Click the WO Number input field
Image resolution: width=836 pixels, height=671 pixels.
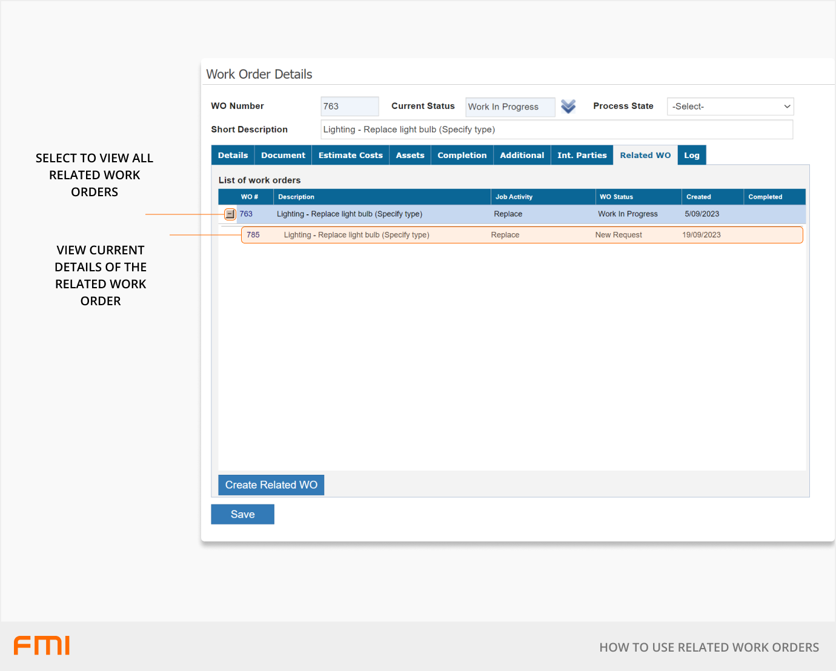pyautogui.click(x=350, y=107)
